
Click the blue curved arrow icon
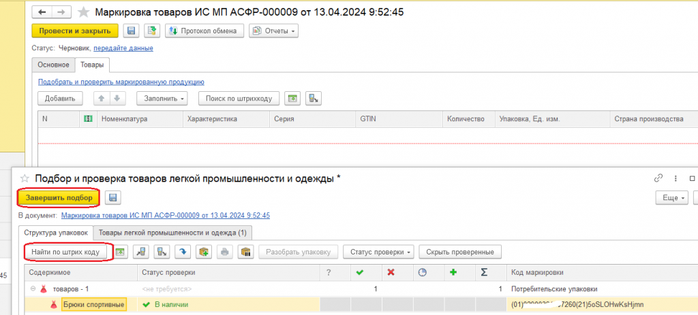click(x=183, y=252)
